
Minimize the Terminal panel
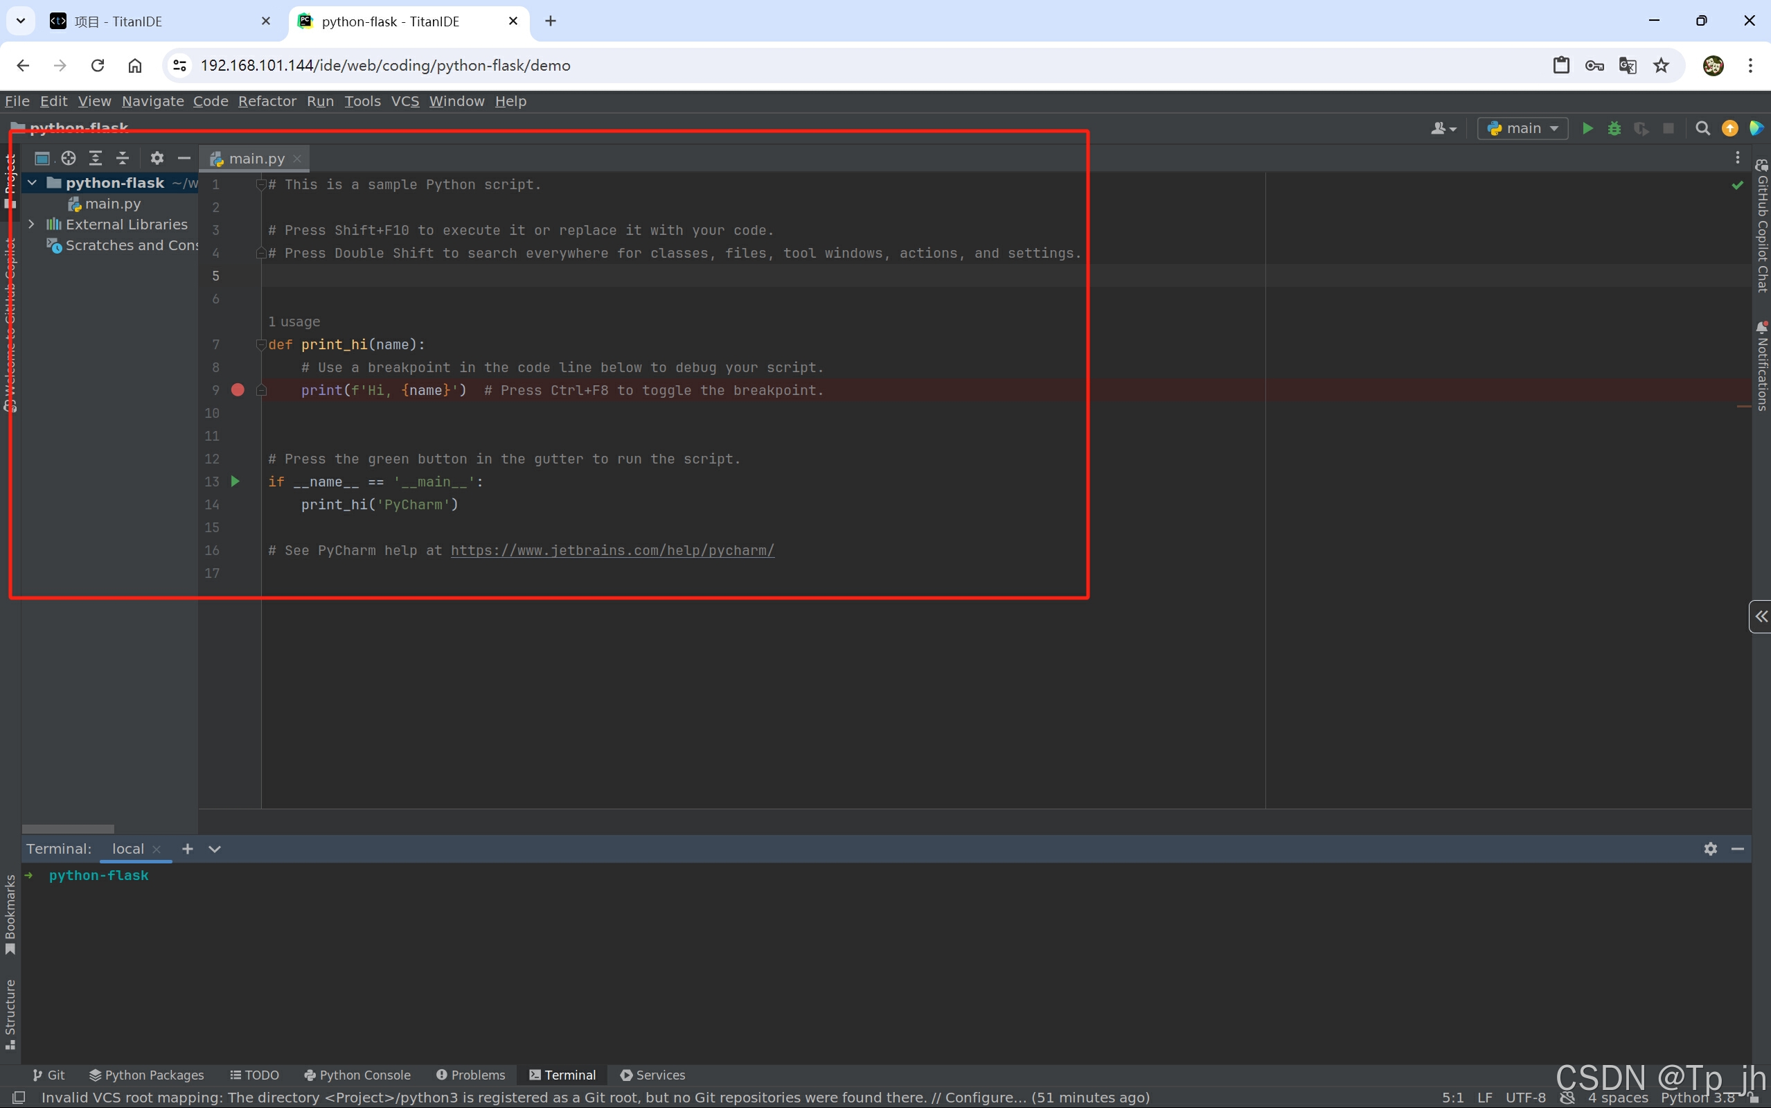1737,849
